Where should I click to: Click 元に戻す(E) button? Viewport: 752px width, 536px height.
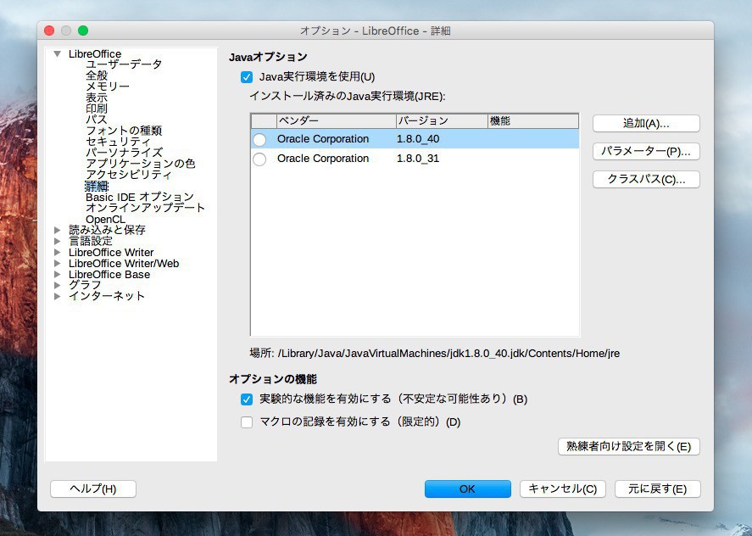click(x=658, y=489)
